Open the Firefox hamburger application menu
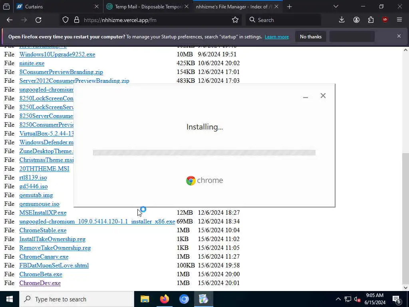409x307 pixels. coord(399,20)
